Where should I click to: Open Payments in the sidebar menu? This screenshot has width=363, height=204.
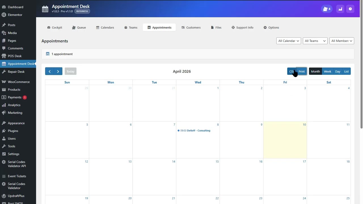[14, 97]
